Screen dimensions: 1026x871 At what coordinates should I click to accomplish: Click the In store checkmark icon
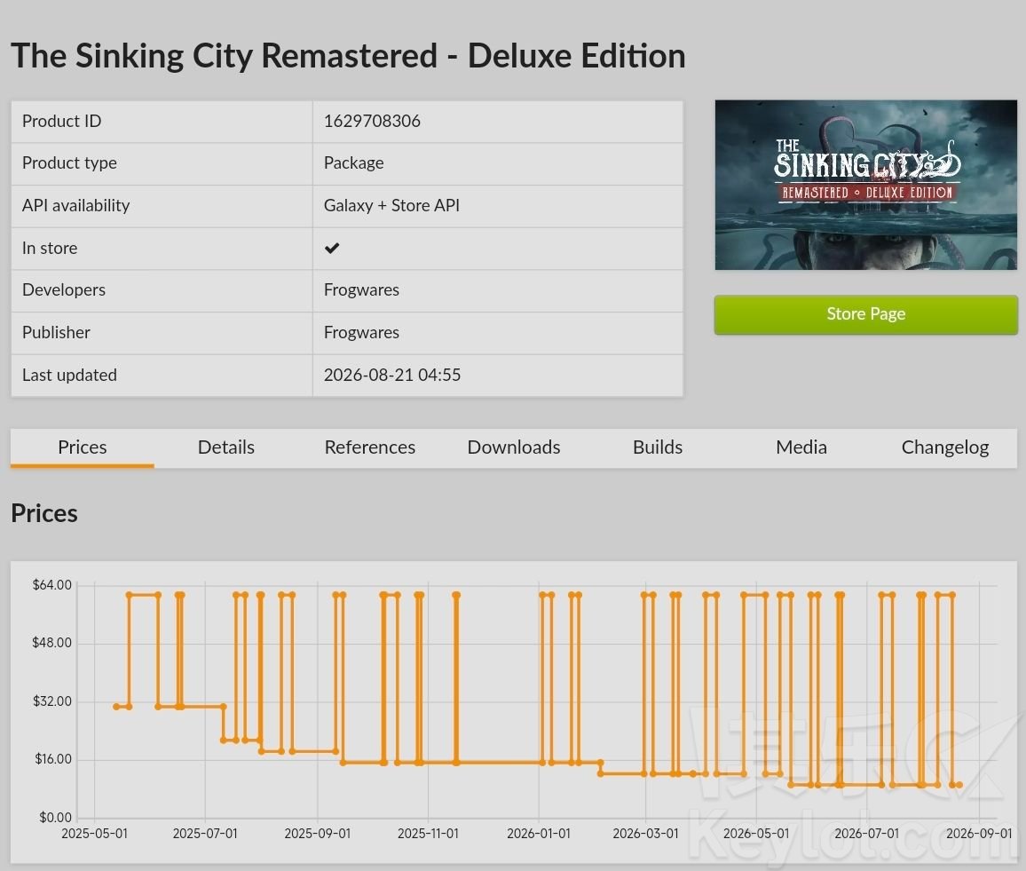(x=332, y=248)
